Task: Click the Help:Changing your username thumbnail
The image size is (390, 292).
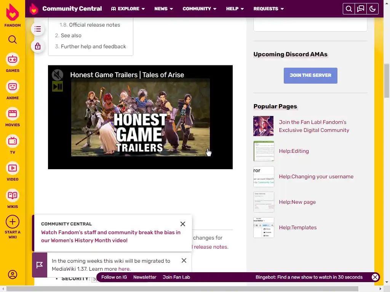Action: point(264,176)
